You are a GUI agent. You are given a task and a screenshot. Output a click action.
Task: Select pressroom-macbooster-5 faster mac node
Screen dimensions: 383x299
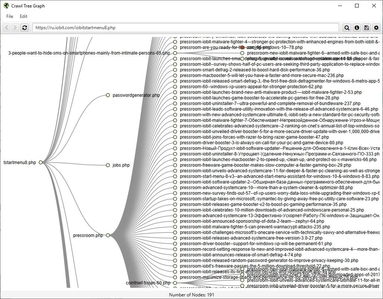point(175,75)
